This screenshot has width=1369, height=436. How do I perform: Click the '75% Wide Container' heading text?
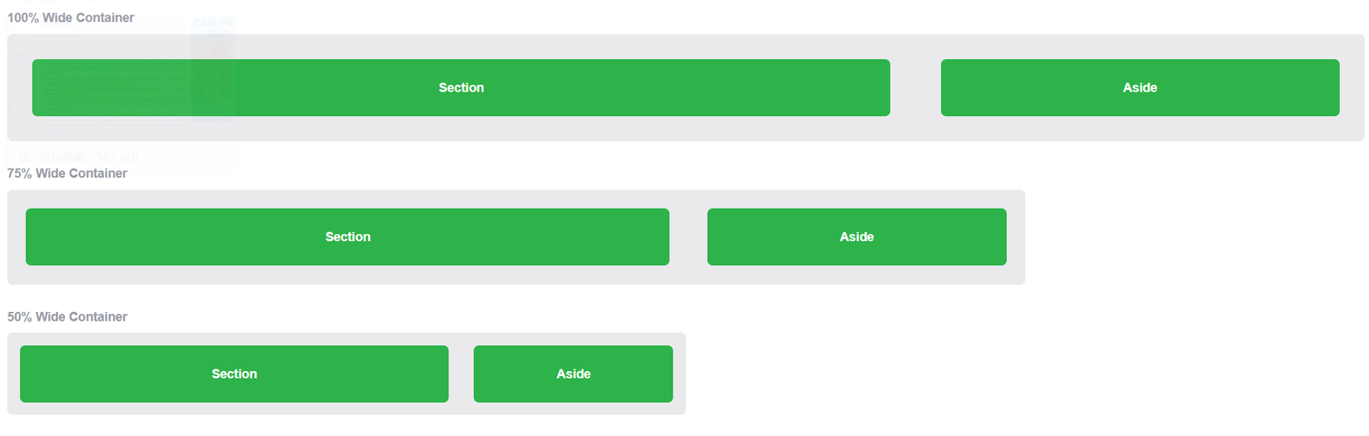(x=68, y=173)
